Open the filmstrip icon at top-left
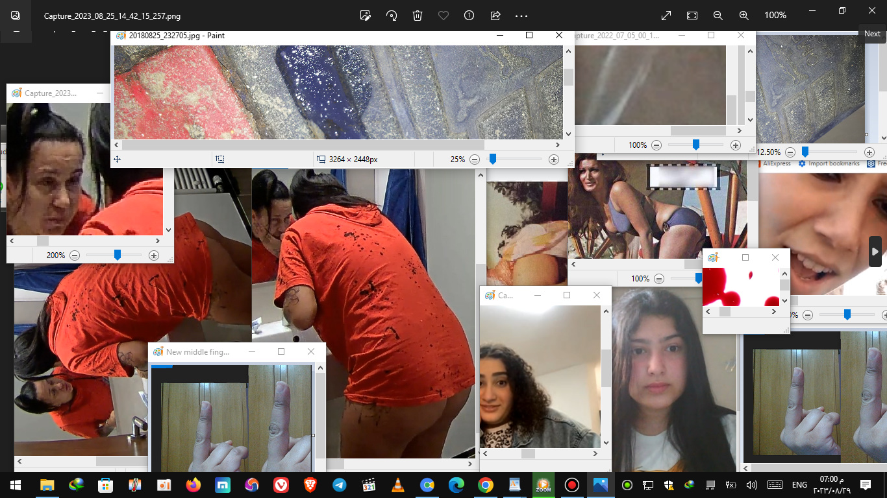Image resolution: width=887 pixels, height=498 pixels. [16, 16]
